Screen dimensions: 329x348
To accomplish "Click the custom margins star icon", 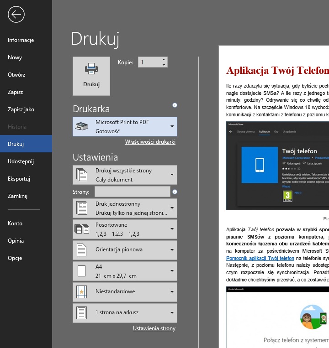I will [x=82, y=292].
